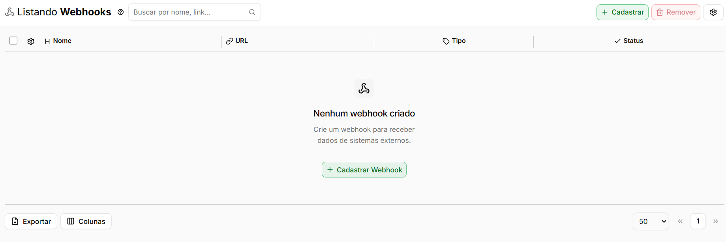Screen dimensions: 726x242
Task: Toggle the select-all checkbox in table header
Action: tap(13, 41)
